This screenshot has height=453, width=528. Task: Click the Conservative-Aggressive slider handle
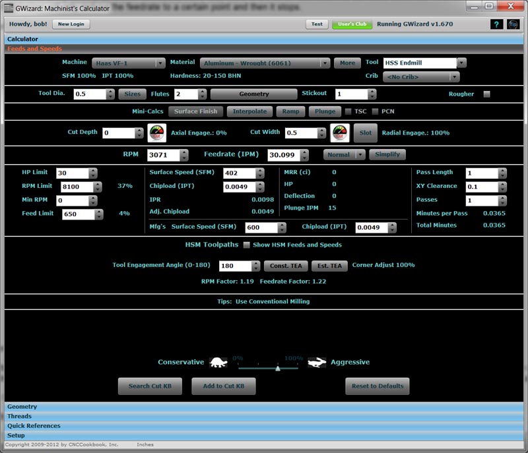[278, 369]
